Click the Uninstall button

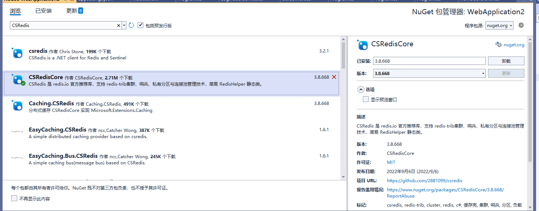tap(506, 61)
